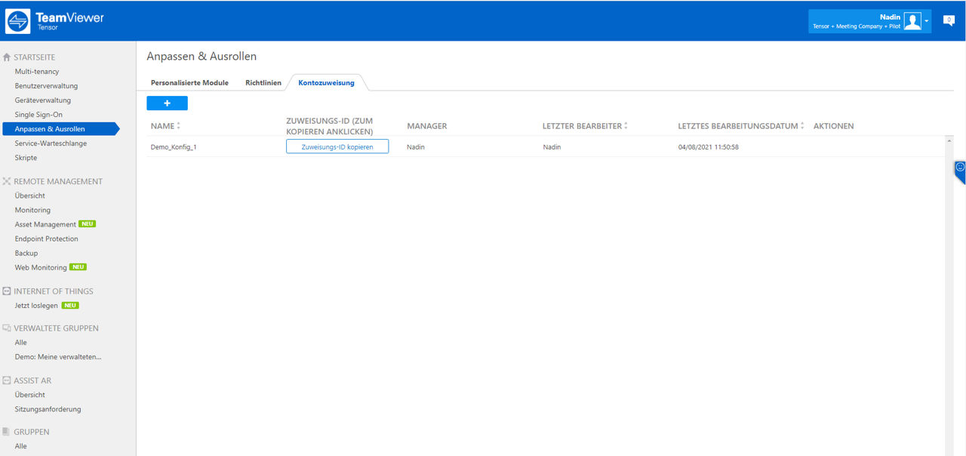
Task: Open Assist AR Übersicht
Action: [x=30, y=395]
